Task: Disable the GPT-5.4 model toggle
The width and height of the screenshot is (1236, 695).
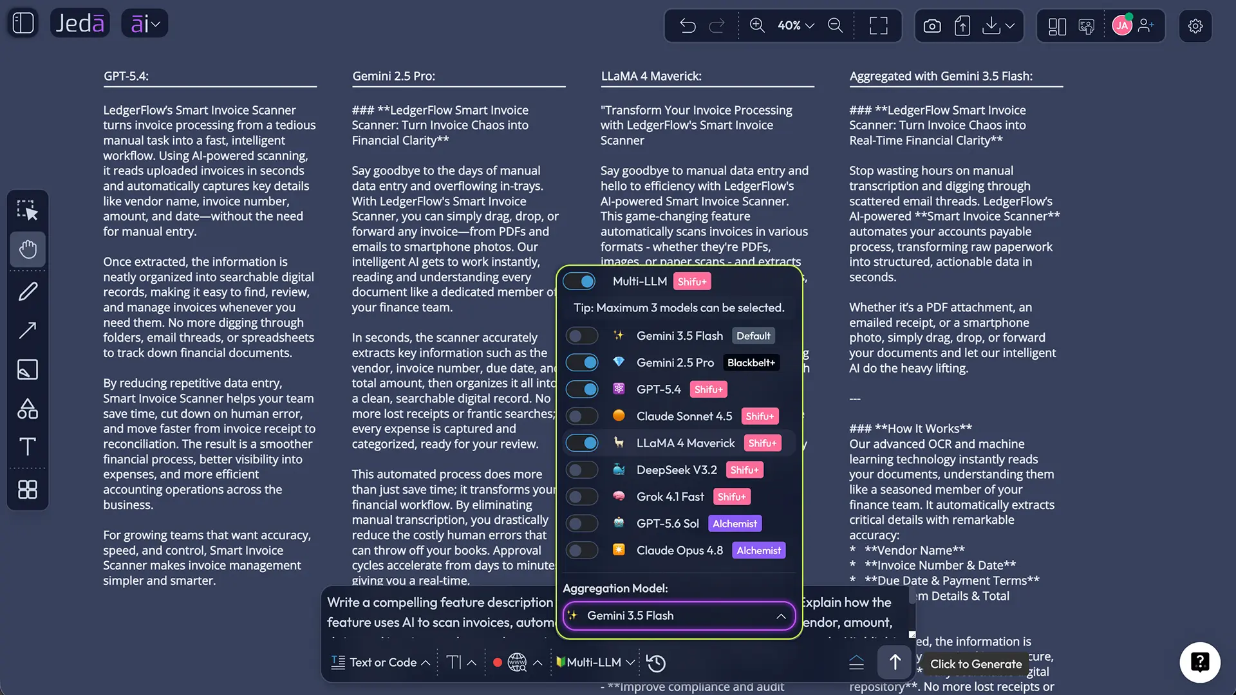Action: click(x=582, y=389)
